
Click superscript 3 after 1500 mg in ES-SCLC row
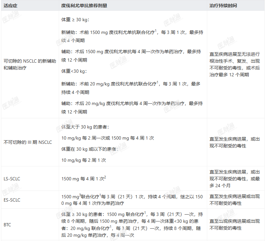click(80, 195)
